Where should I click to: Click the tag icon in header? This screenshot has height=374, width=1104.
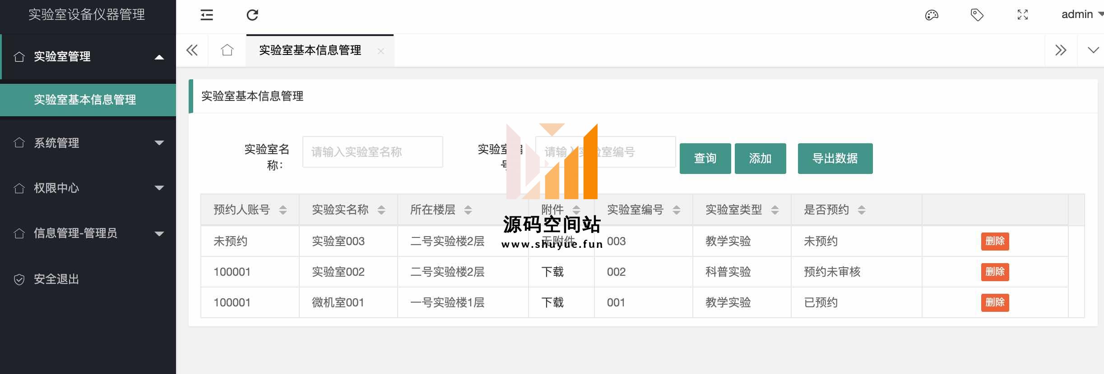[977, 15]
